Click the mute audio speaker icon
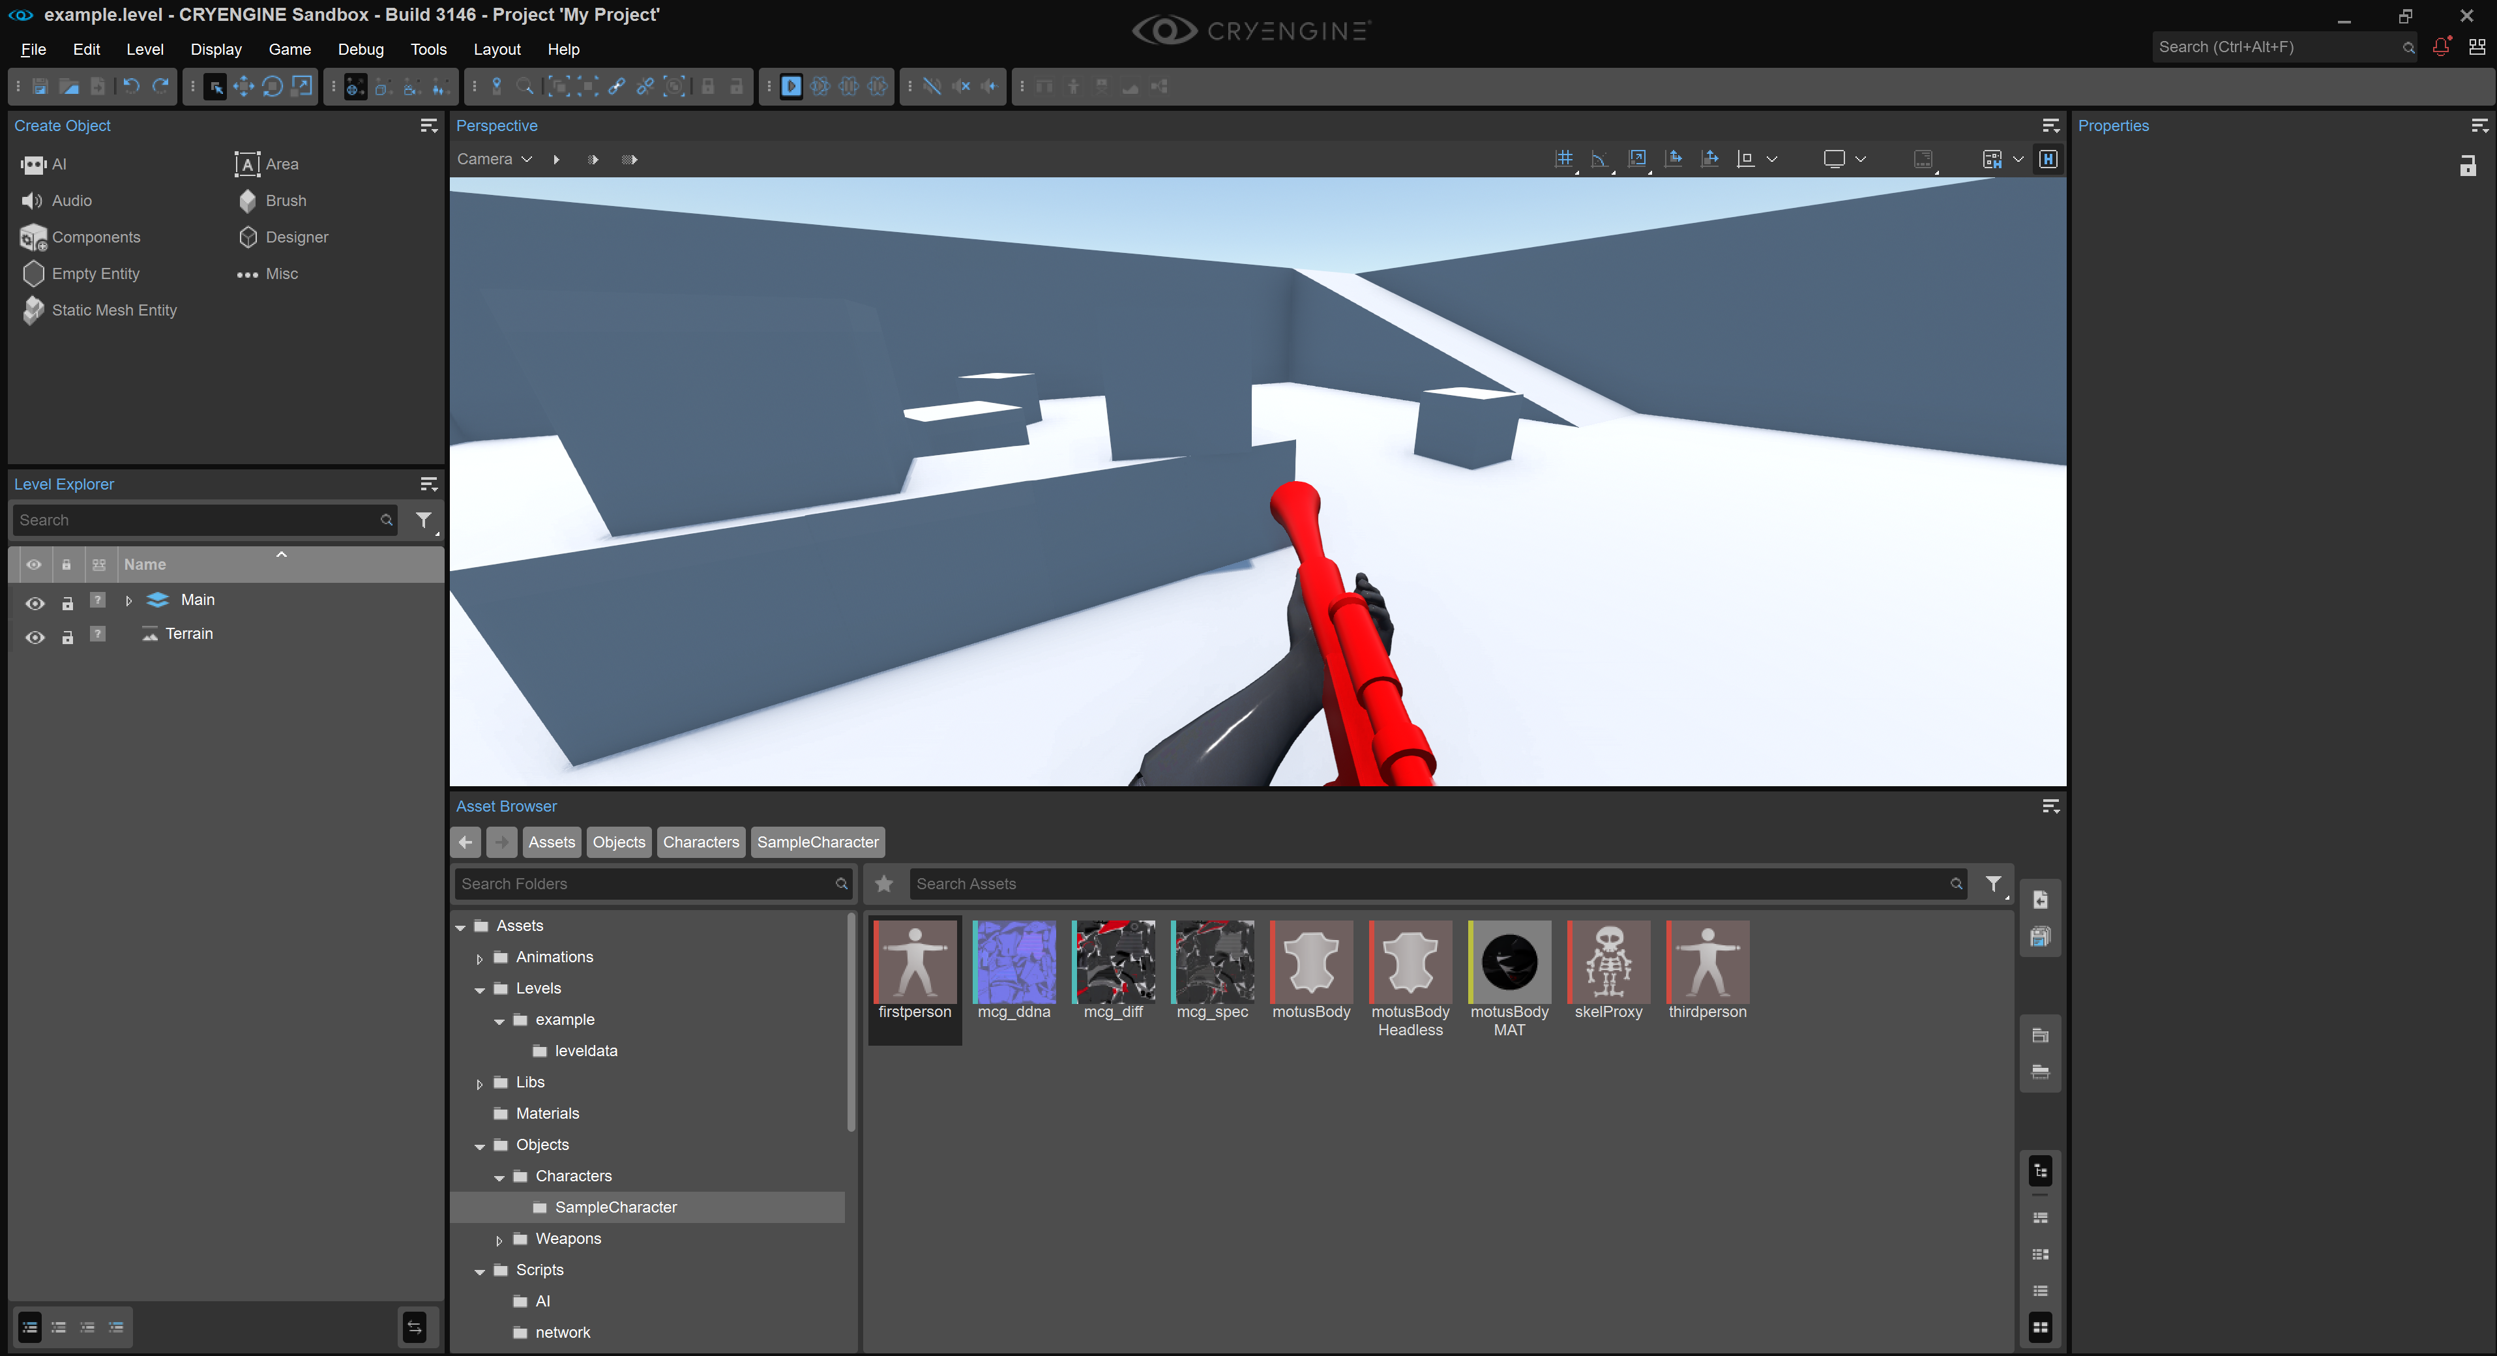The width and height of the screenshot is (2497, 1356). (960, 86)
